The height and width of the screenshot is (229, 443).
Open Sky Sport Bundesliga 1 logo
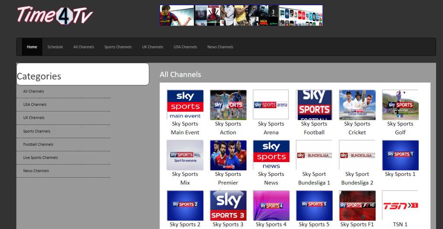pyautogui.click(x=314, y=155)
